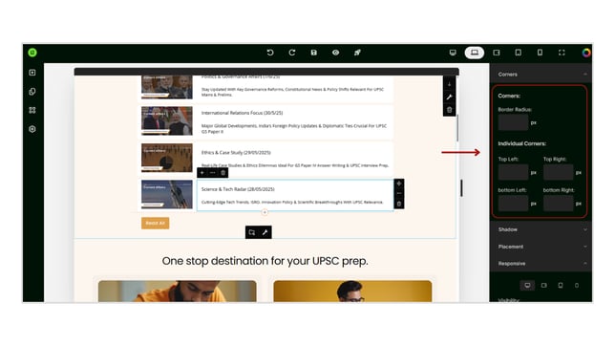Click the Top Left corner input

pyautogui.click(x=513, y=172)
